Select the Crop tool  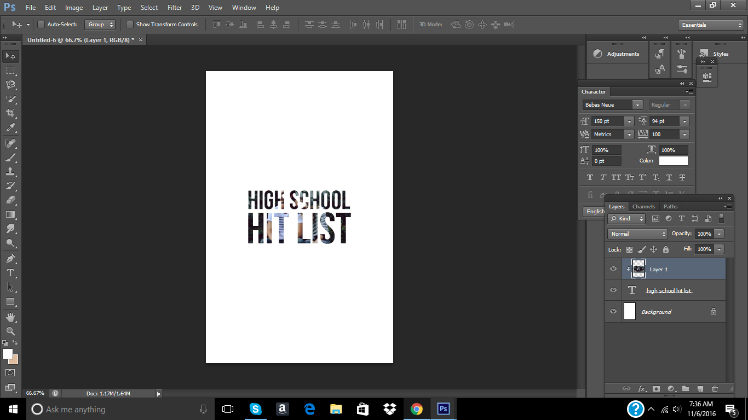point(10,113)
